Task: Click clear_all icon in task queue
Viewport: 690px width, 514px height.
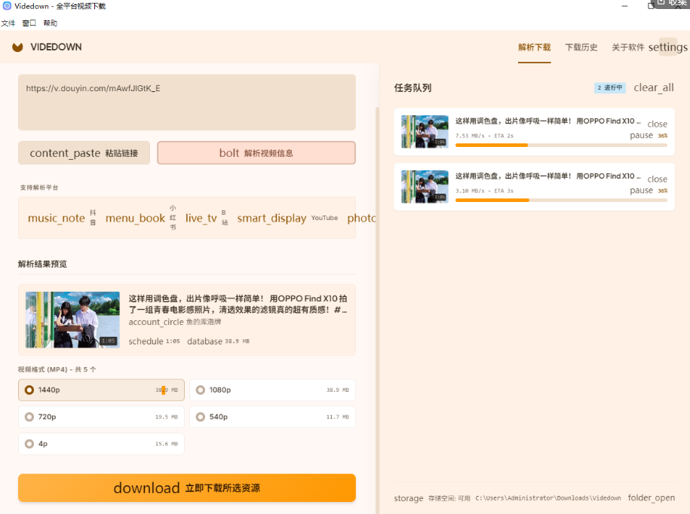Action: click(x=654, y=87)
